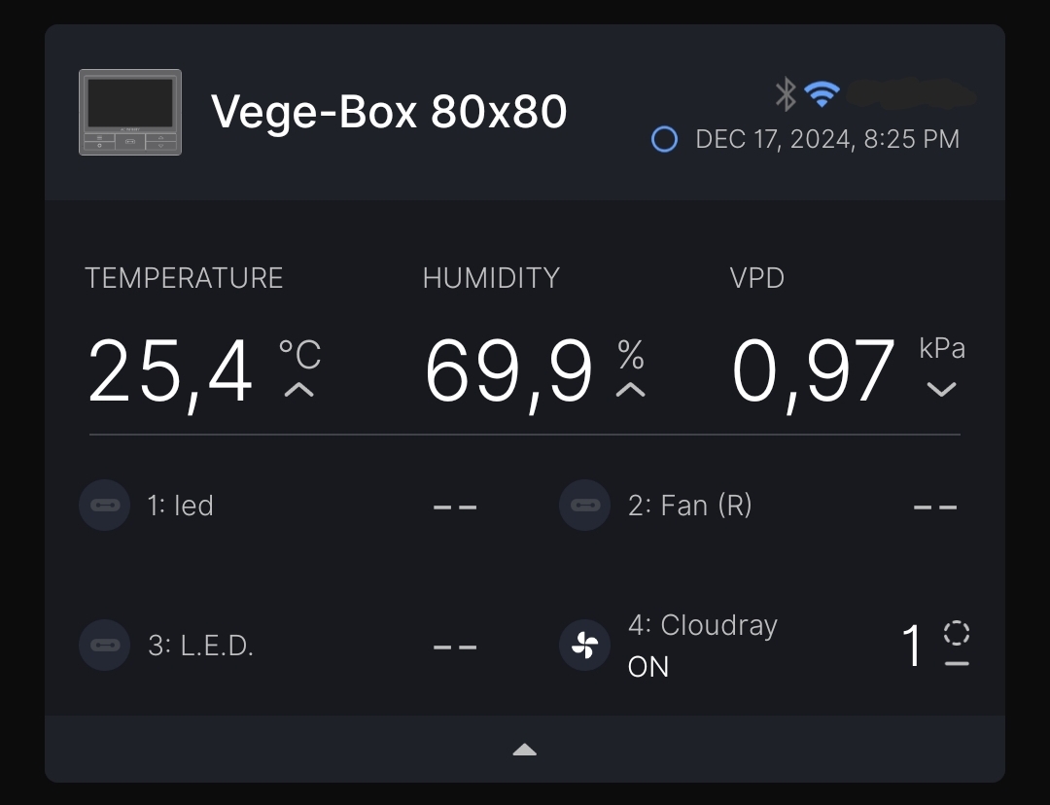
Task: Click the port 1 led outlet icon
Action: 104,506
